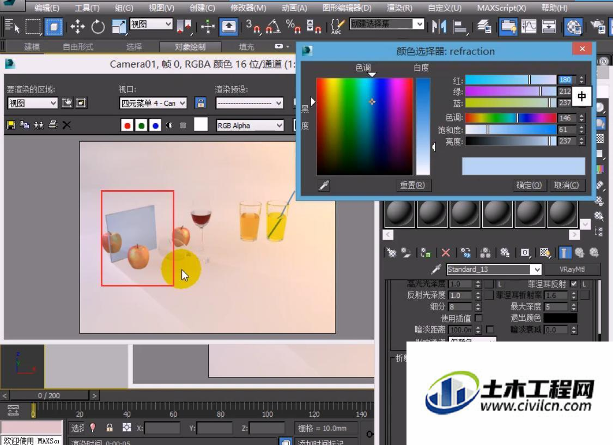Clear the rendered frame with X icon

(67, 125)
